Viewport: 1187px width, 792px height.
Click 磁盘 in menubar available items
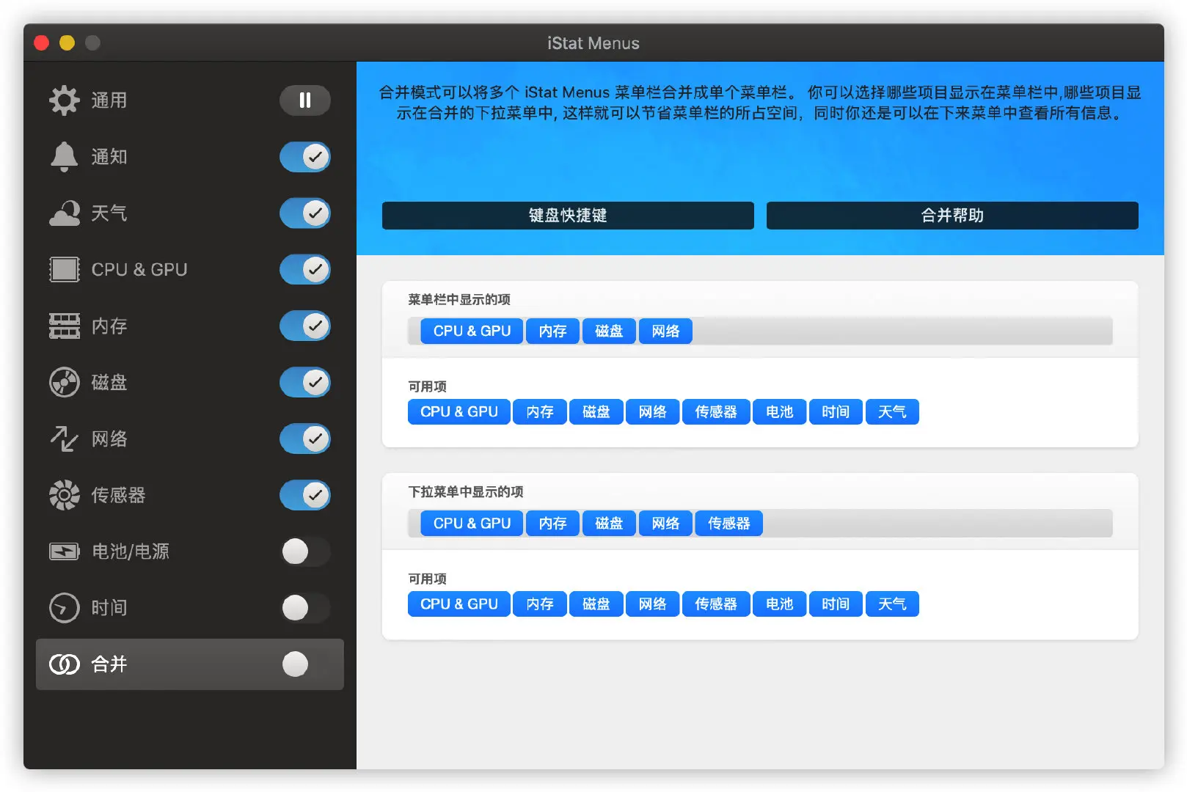pos(596,412)
